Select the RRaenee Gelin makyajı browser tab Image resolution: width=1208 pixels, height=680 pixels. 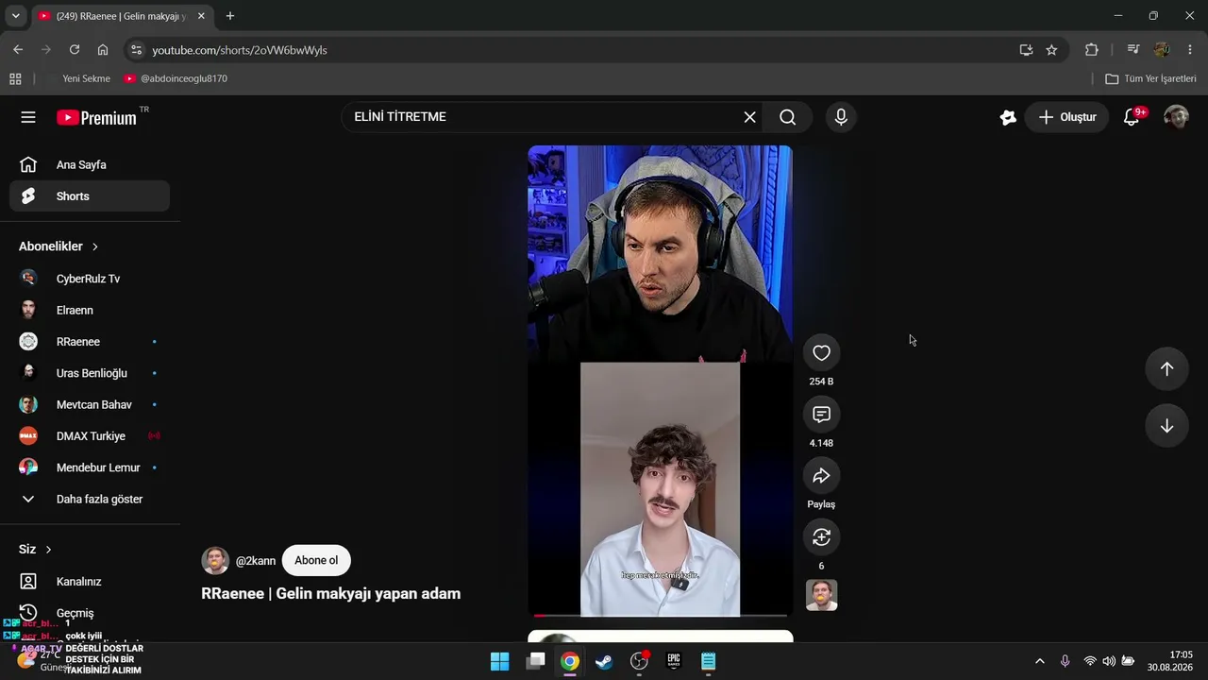122,16
